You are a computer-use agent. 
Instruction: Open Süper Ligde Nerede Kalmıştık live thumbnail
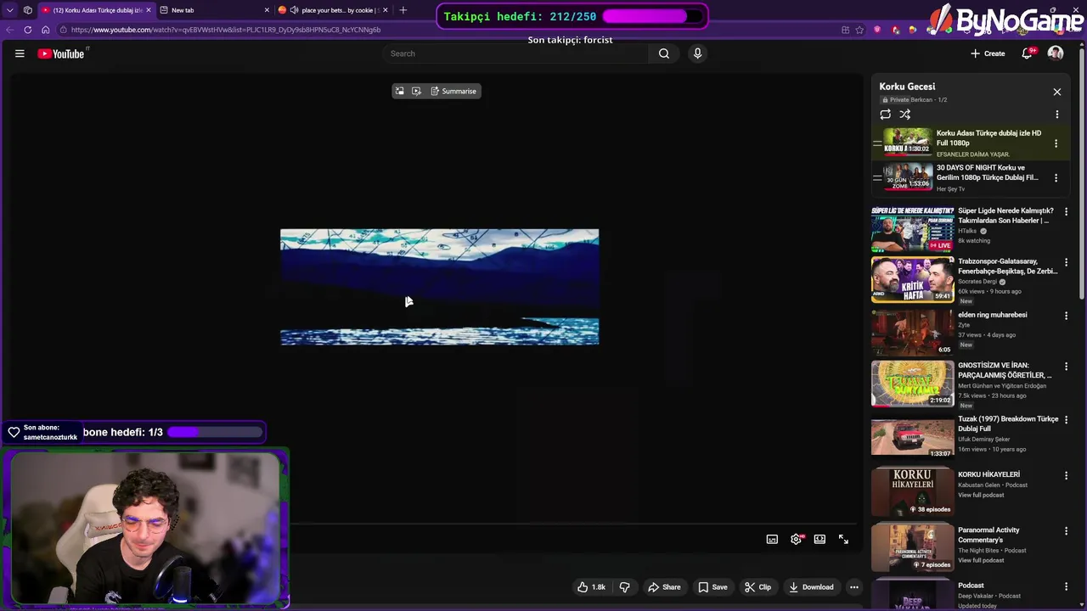click(x=913, y=228)
